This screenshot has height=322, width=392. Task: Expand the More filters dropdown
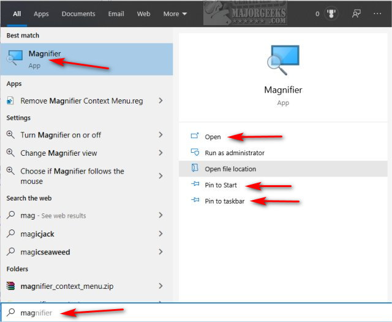pyautogui.click(x=175, y=13)
